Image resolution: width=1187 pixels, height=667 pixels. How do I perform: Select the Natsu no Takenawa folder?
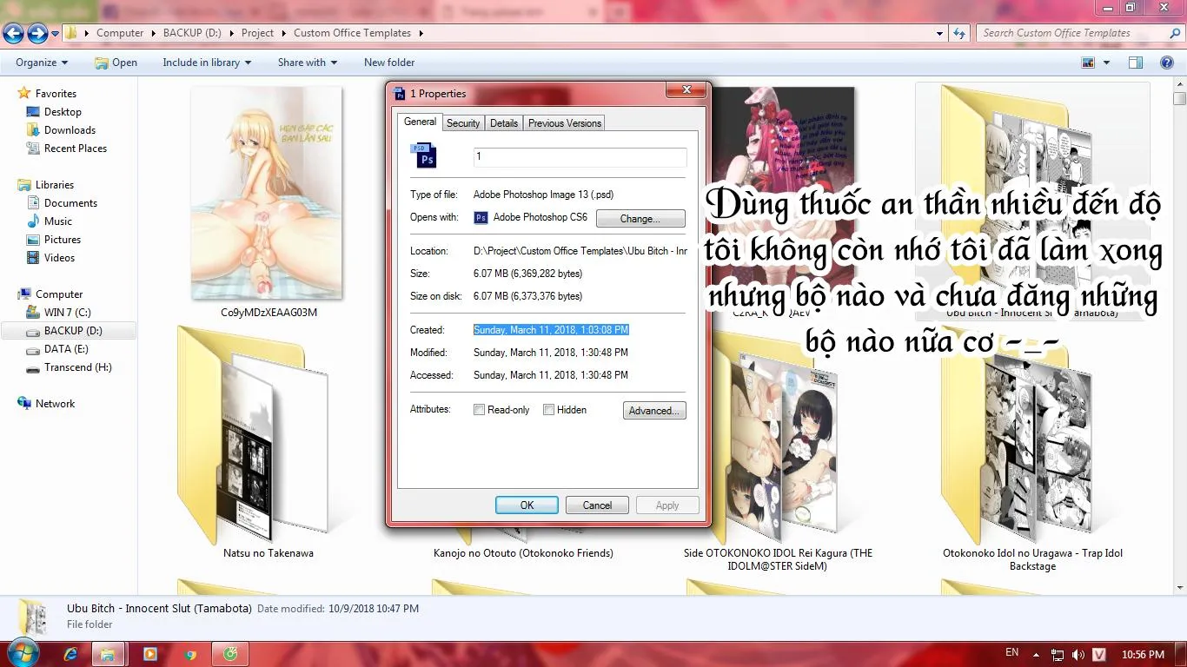pyautogui.click(x=268, y=443)
